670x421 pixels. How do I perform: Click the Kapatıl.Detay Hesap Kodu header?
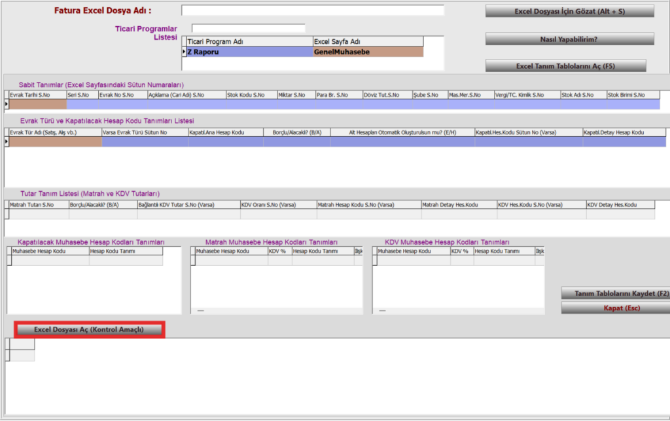point(624,132)
